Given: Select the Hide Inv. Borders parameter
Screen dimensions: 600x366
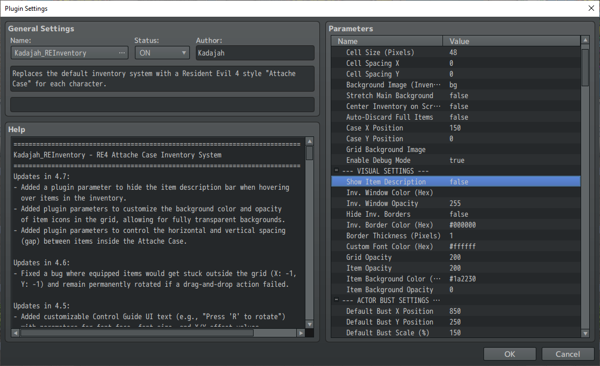Looking at the screenshot, I should tap(456, 214).
